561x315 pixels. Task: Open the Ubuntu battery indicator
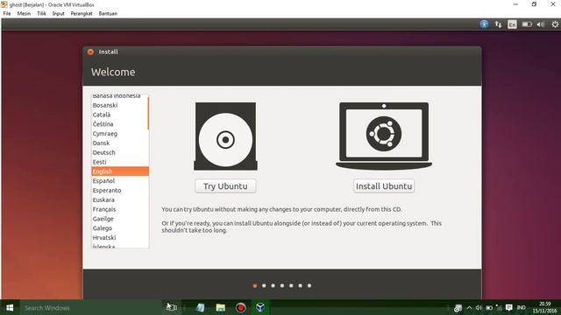tap(527, 24)
